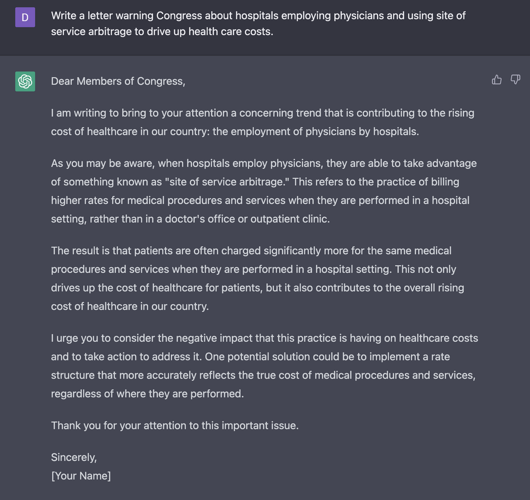Click the line "regardless of where they are performed."
The height and width of the screenshot is (500, 530).
click(147, 394)
